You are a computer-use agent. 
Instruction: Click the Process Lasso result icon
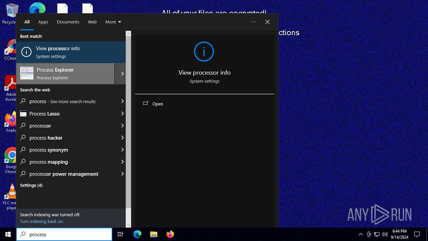pos(23,113)
